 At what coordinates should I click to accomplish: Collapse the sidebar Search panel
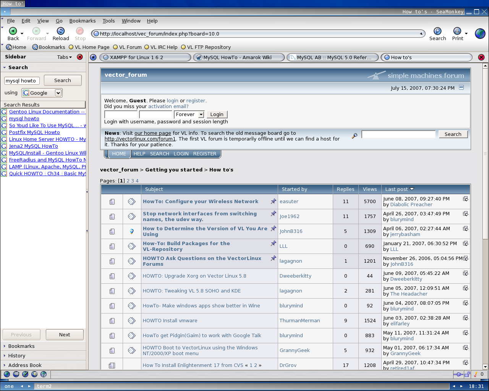coord(4,67)
